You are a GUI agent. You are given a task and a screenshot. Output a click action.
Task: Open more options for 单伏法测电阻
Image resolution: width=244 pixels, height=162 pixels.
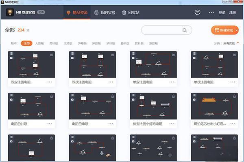click(233, 82)
